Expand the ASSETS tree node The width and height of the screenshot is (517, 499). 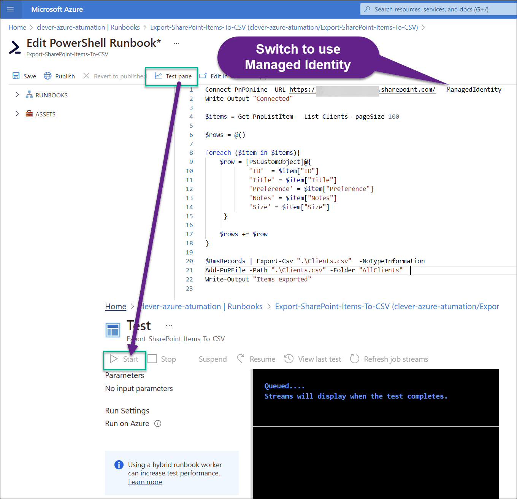(x=17, y=114)
